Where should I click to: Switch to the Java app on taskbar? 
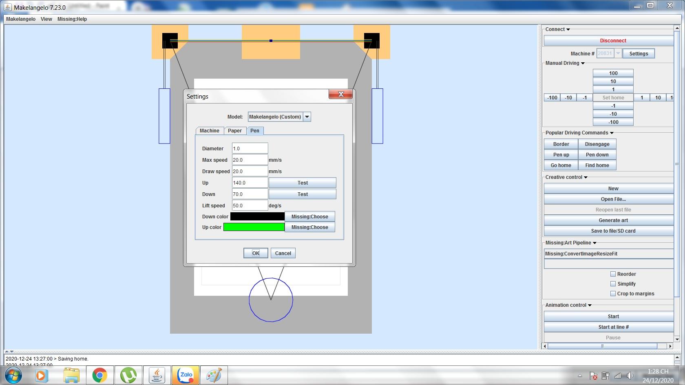pos(157,375)
